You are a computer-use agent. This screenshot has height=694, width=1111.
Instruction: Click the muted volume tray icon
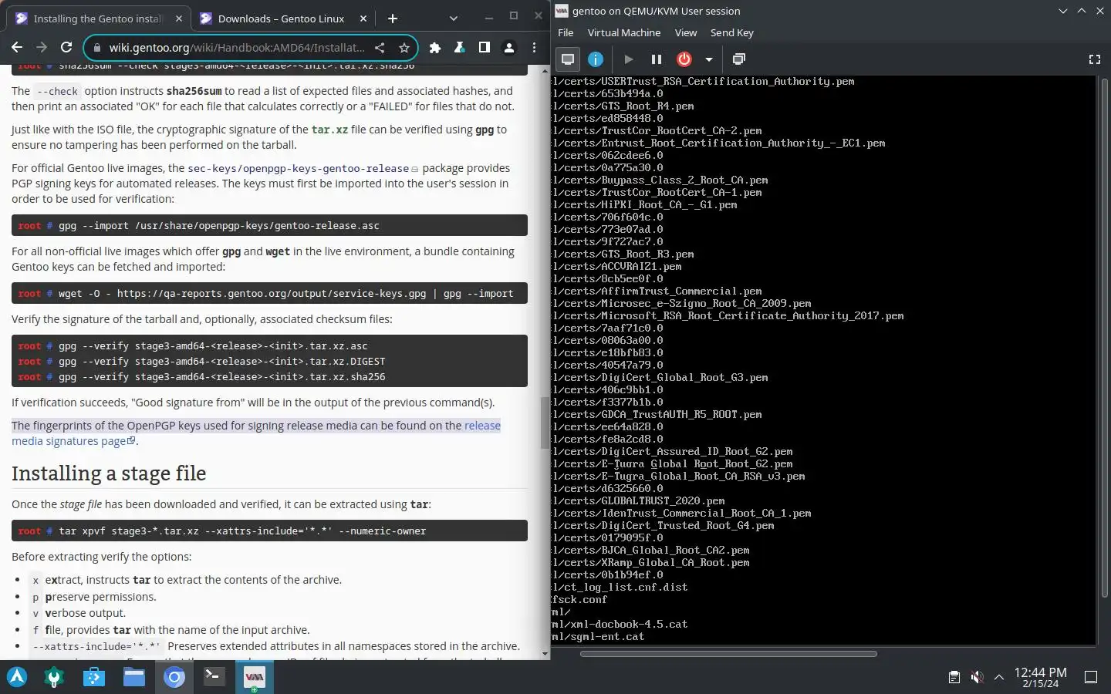[977, 677]
